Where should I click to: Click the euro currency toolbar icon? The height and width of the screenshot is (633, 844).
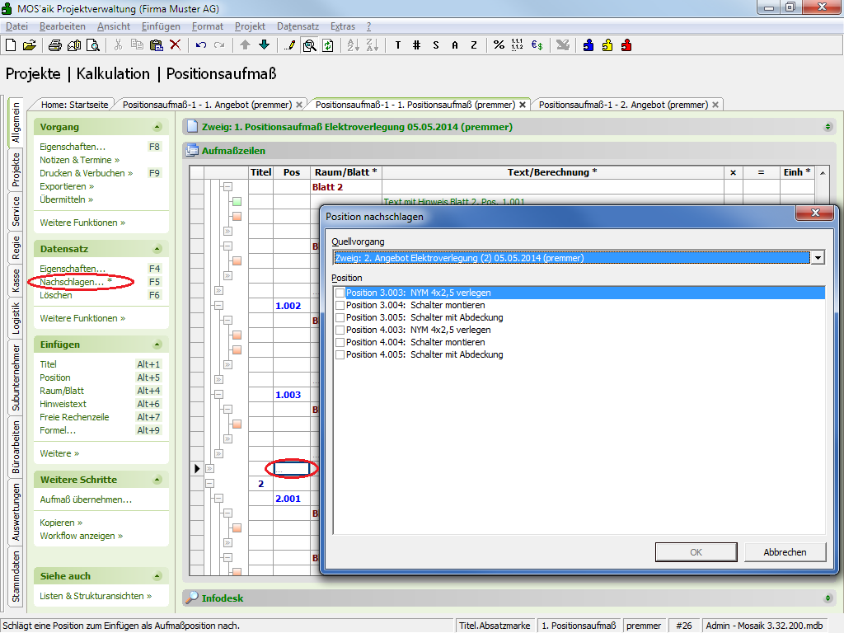(x=537, y=45)
